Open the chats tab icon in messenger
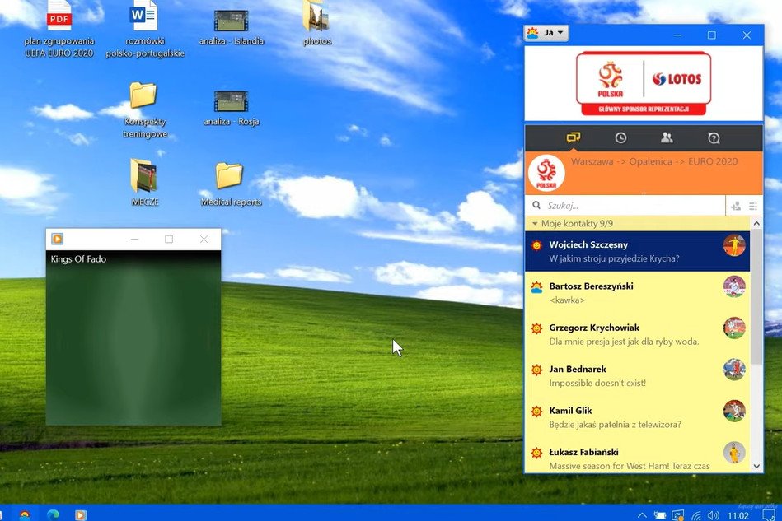 coord(574,138)
